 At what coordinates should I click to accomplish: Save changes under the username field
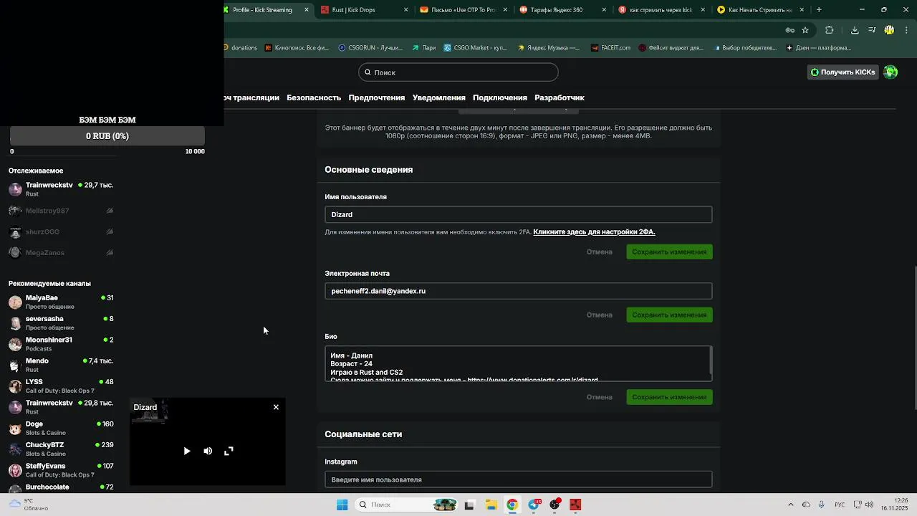(669, 252)
